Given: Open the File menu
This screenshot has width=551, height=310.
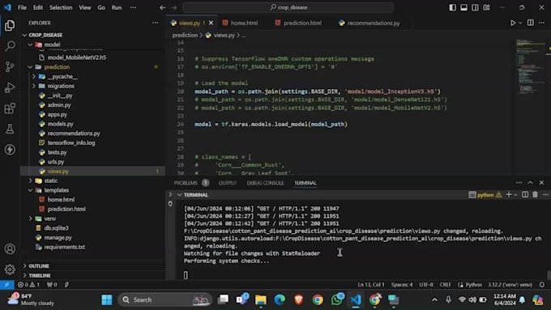Looking at the screenshot, I should [x=22, y=7].
